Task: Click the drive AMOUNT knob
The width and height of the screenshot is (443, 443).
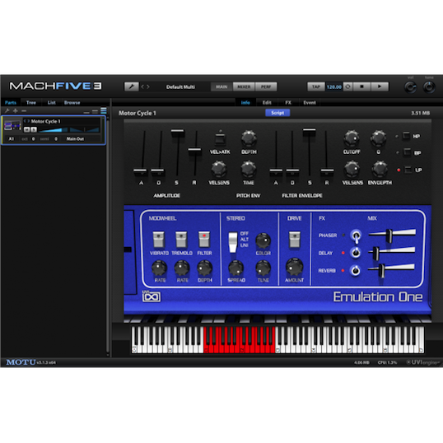Action: pyautogui.click(x=295, y=267)
